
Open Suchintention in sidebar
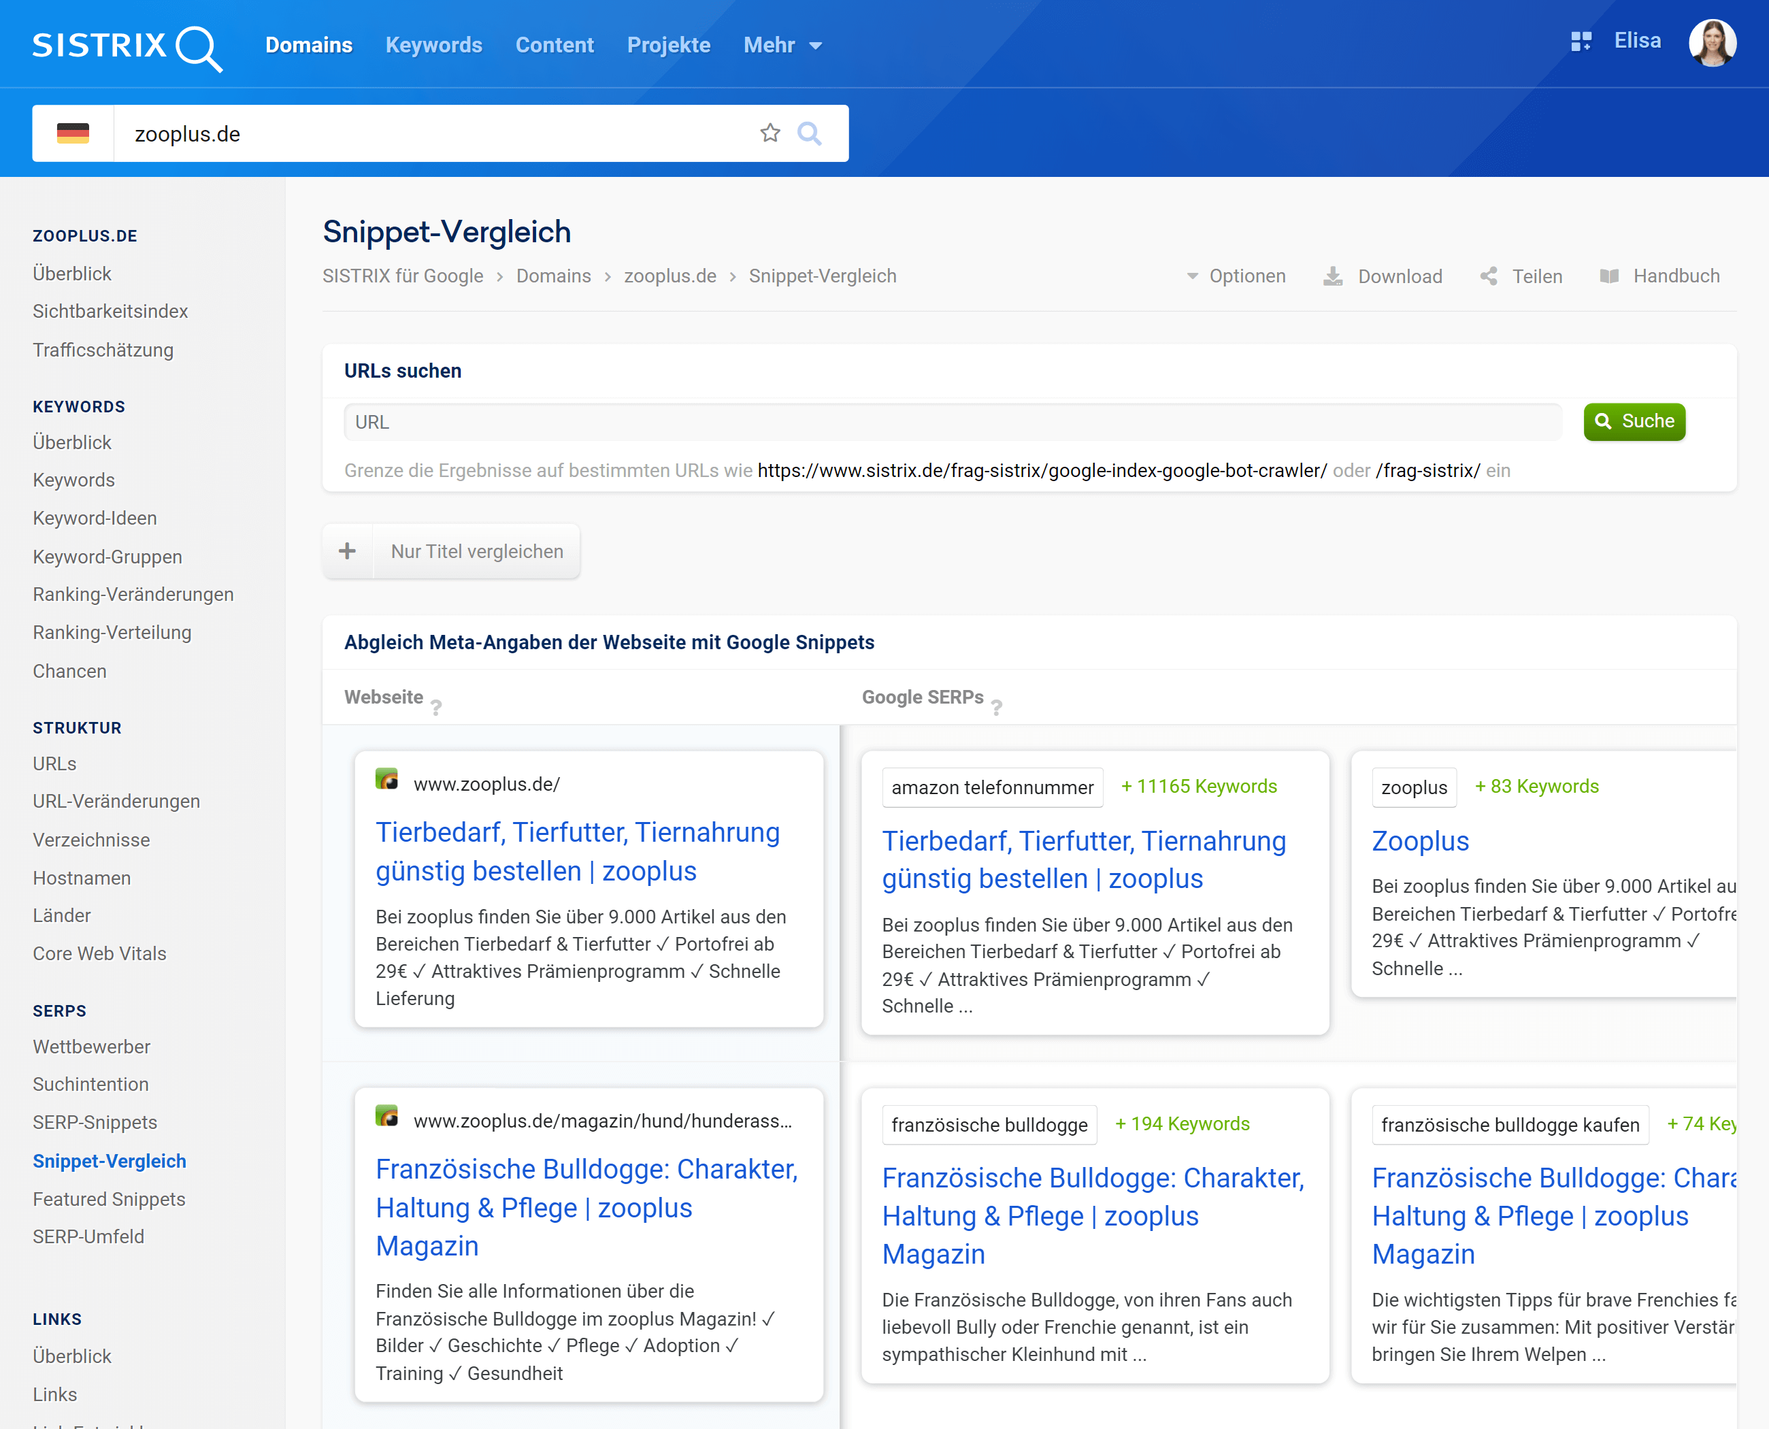pyautogui.click(x=90, y=1084)
